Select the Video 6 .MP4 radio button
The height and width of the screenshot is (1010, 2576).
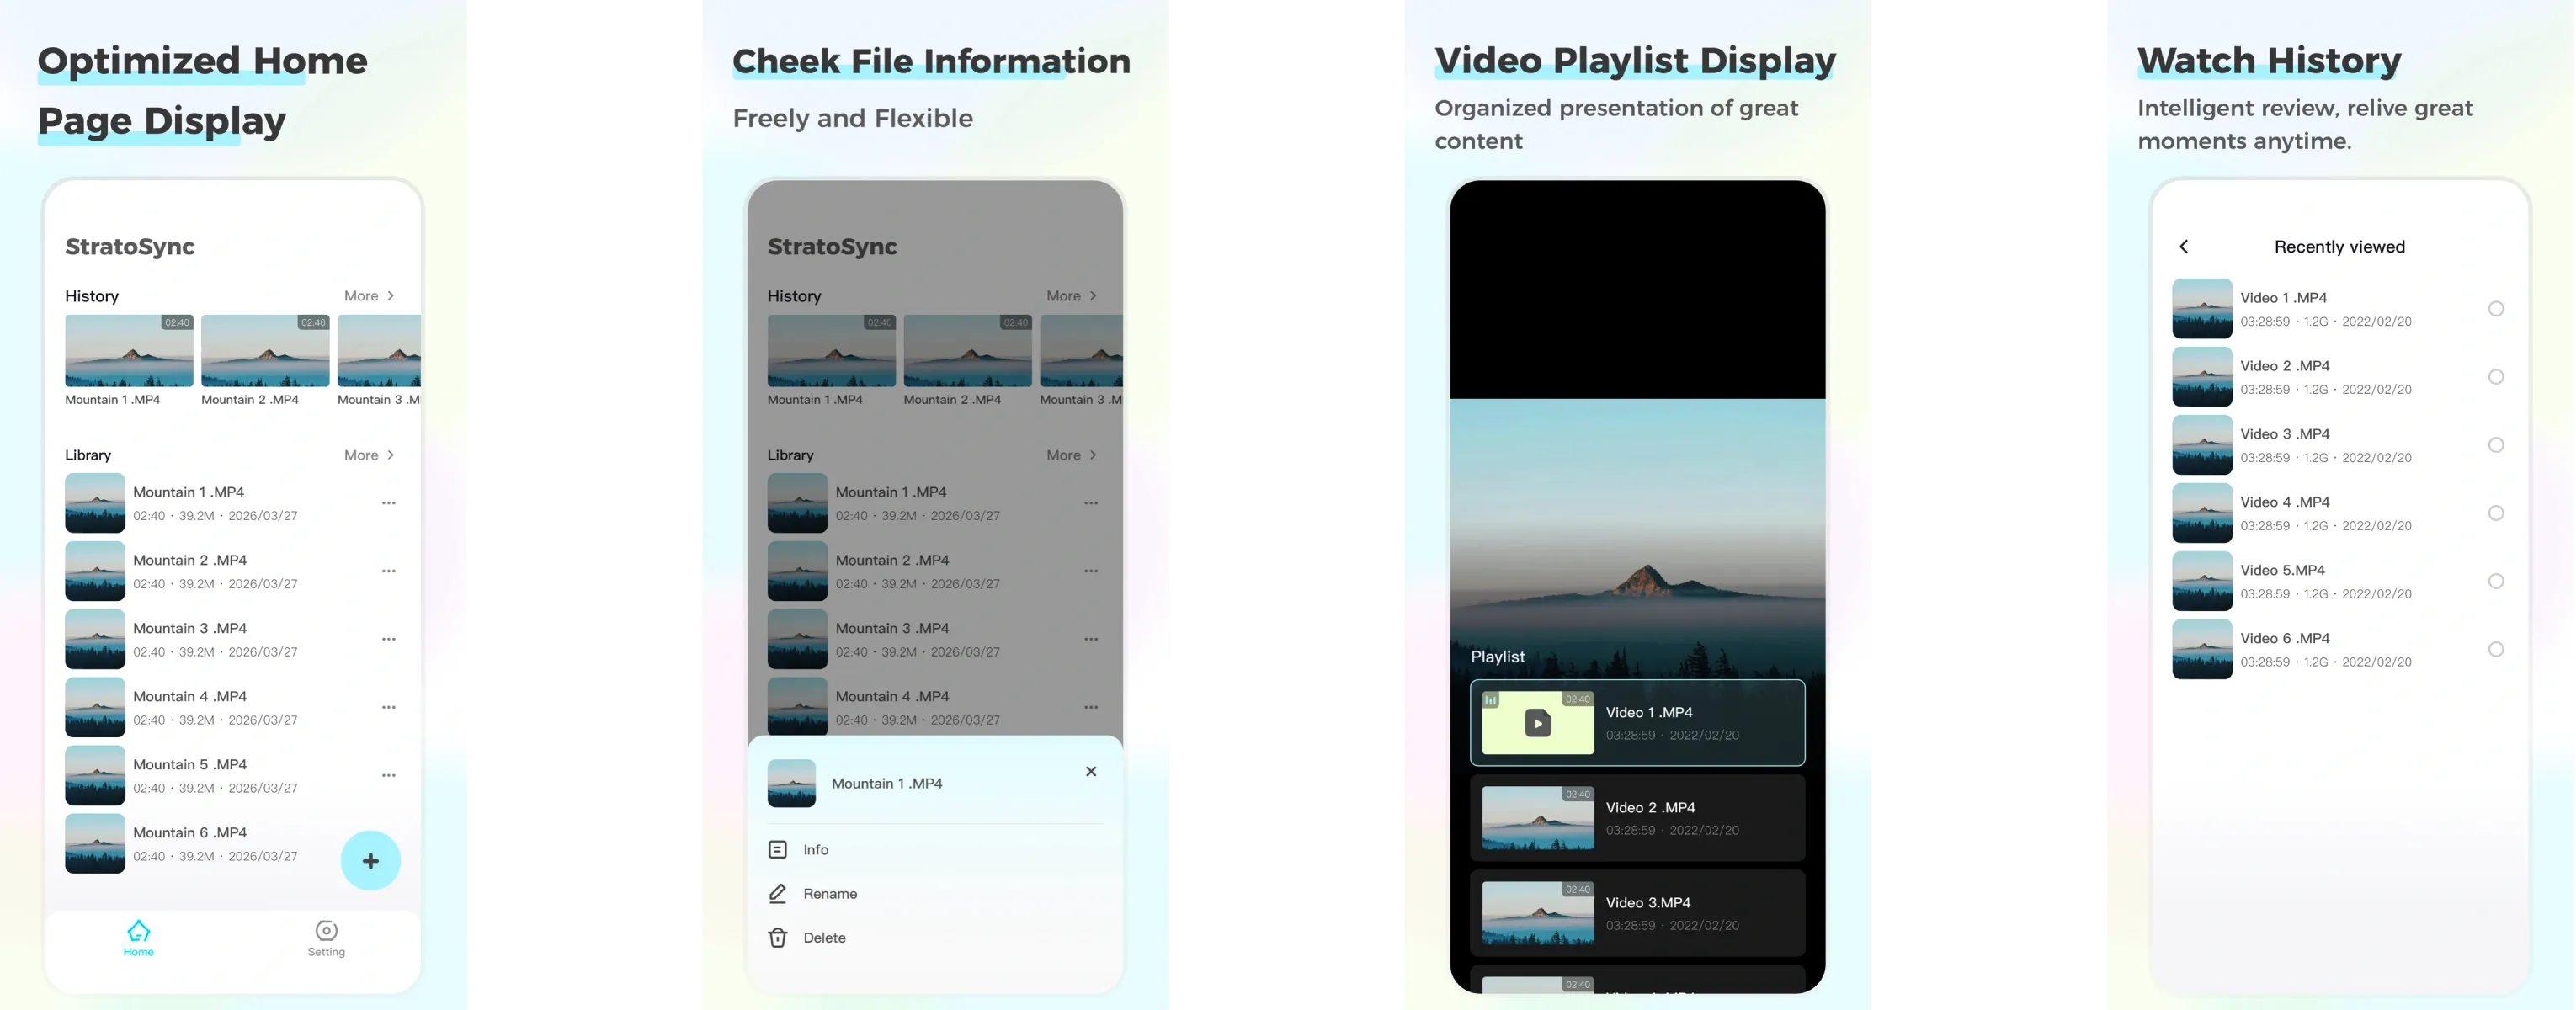click(x=2495, y=649)
